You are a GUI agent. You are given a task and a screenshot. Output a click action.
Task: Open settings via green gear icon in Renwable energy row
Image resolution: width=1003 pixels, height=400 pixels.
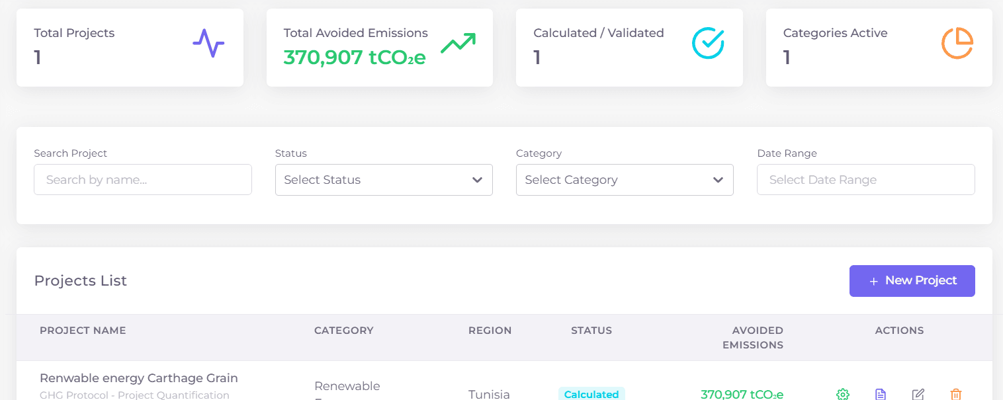click(x=842, y=394)
